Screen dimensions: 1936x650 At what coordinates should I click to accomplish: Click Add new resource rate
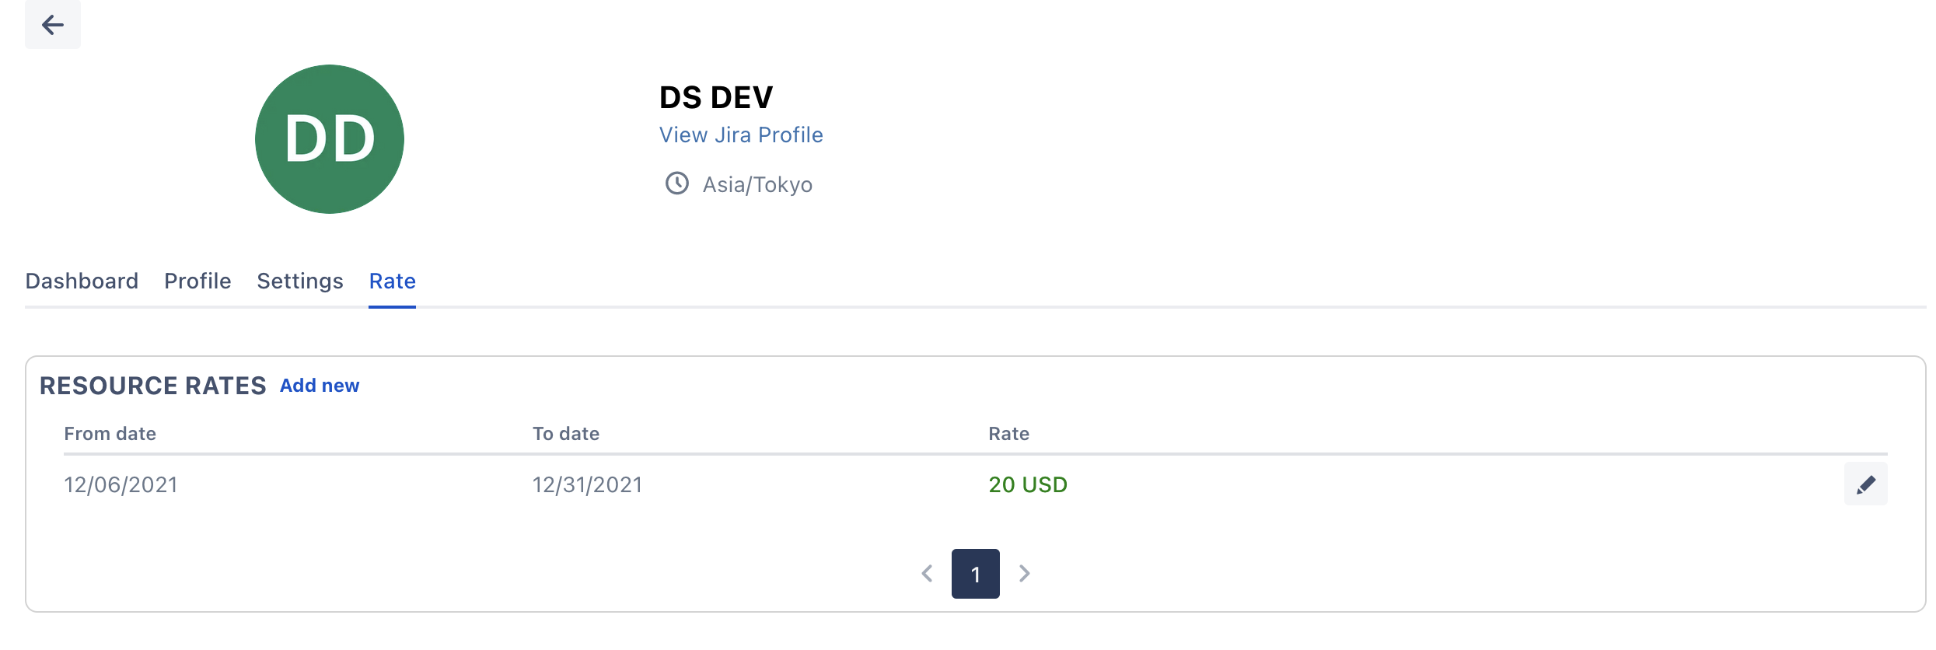[320, 386]
